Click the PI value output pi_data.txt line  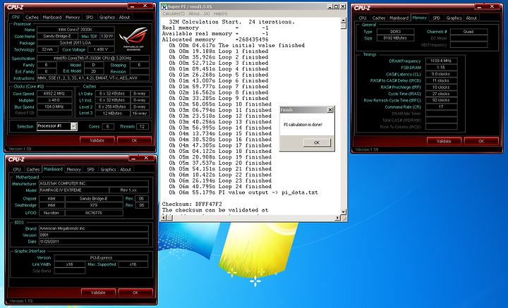click(243, 192)
